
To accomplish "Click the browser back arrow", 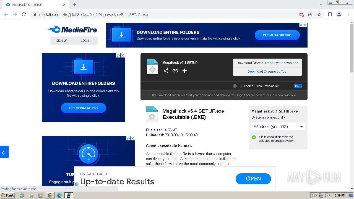I will [6, 14].
